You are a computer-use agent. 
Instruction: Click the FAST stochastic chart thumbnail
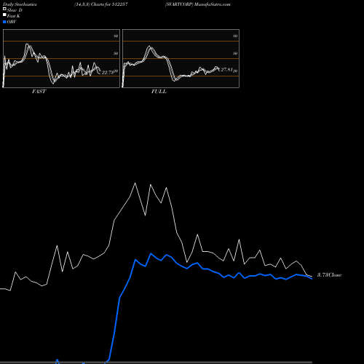(x=61, y=58)
